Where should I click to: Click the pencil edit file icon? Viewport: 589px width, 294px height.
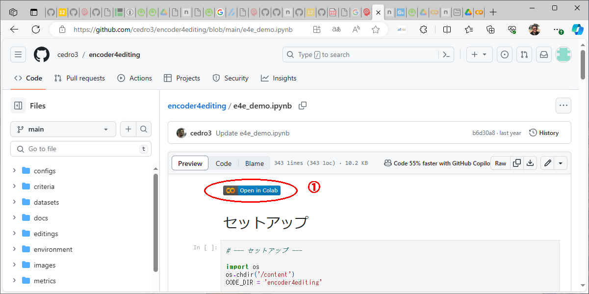pos(548,163)
